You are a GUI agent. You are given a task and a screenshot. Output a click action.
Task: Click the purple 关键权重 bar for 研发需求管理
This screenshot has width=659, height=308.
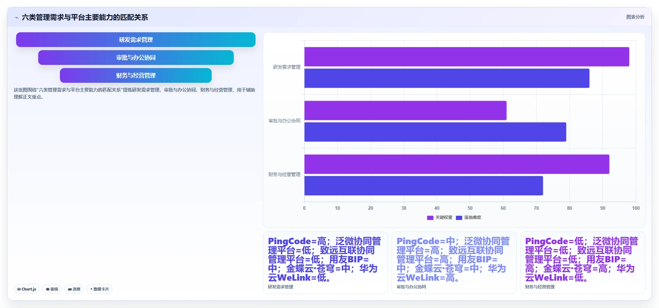pyautogui.click(x=467, y=57)
